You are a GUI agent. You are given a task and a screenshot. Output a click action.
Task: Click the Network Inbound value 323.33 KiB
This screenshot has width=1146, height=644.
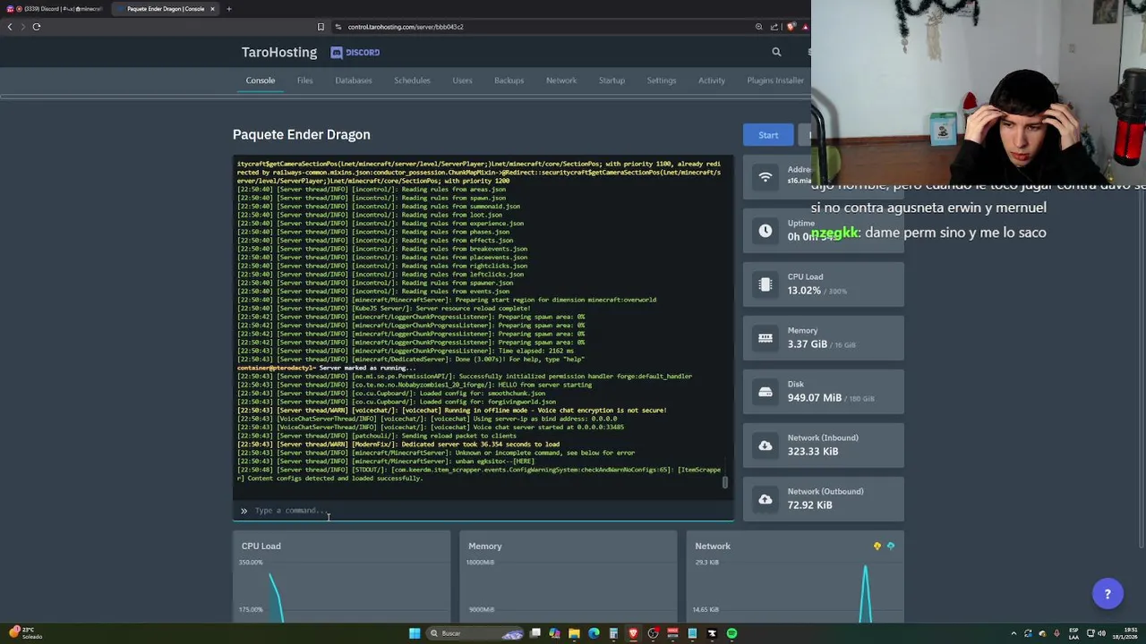pyautogui.click(x=813, y=452)
